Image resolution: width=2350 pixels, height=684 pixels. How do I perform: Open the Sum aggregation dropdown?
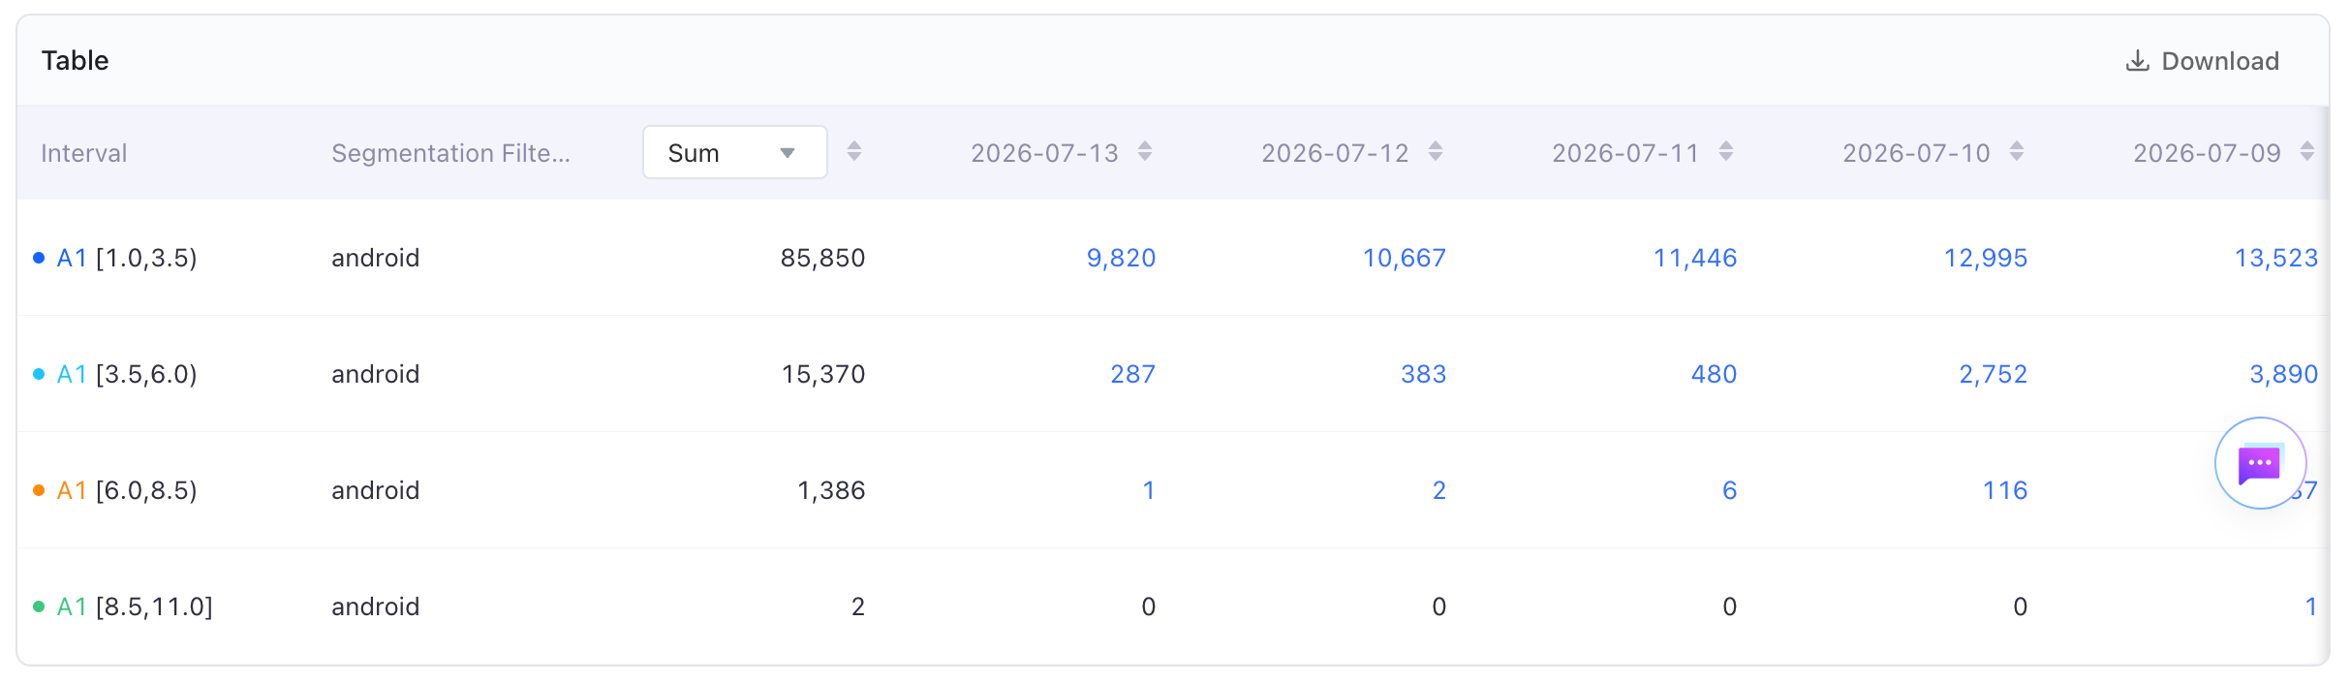pyautogui.click(x=735, y=152)
